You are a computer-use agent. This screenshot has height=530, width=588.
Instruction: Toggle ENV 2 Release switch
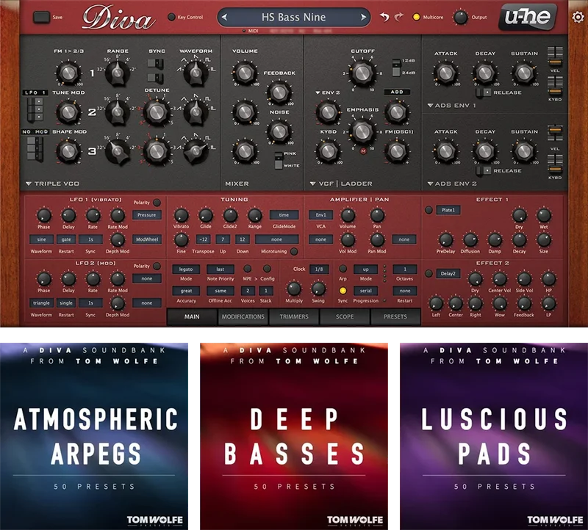pos(484,171)
